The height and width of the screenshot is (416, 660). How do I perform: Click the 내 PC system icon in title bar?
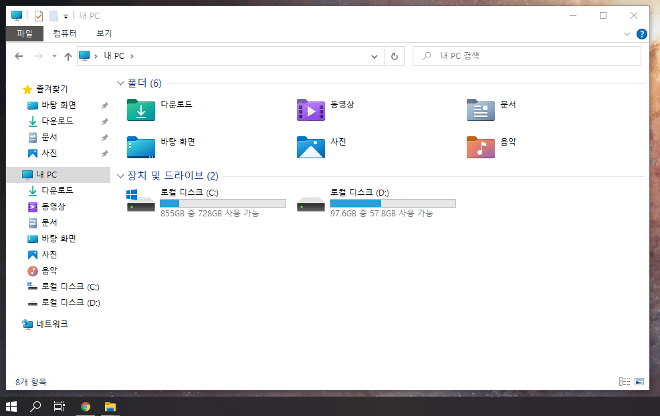point(17,15)
